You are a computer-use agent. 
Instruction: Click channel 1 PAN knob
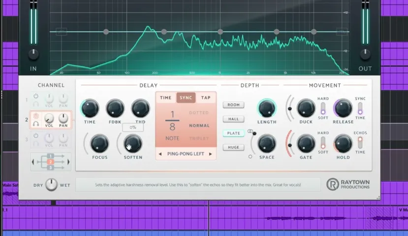coord(63,98)
